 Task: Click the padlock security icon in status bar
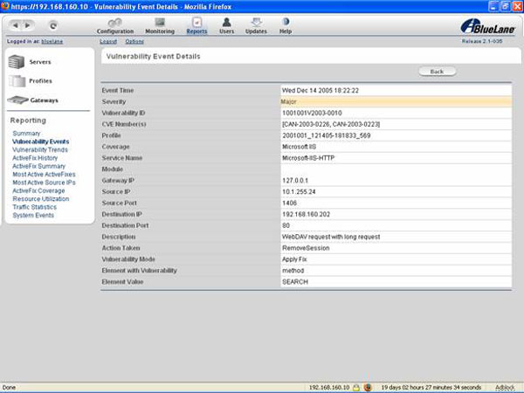356,387
